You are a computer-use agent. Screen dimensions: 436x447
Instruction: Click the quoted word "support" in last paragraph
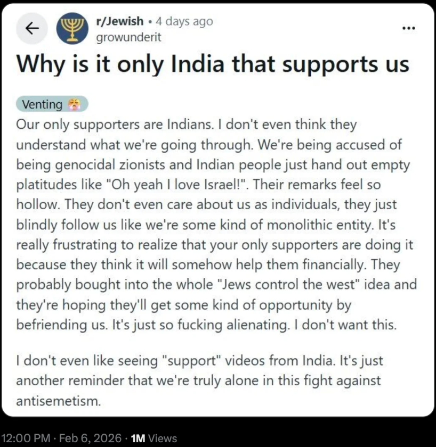[x=191, y=361]
